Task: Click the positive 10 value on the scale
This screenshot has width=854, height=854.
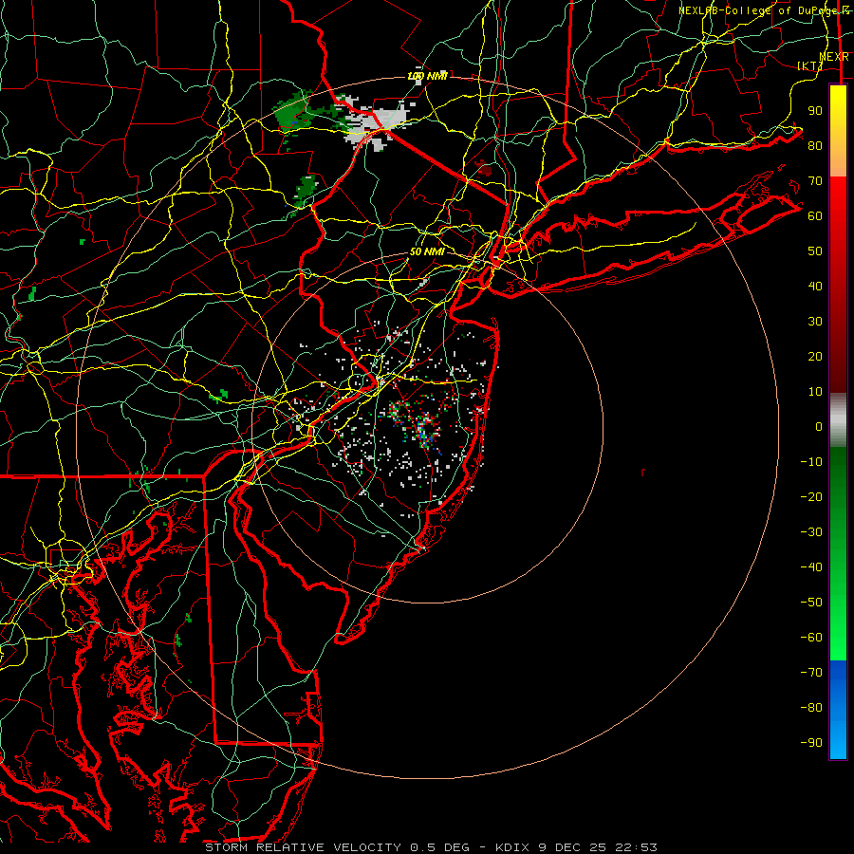Action: [x=815, y=392]
